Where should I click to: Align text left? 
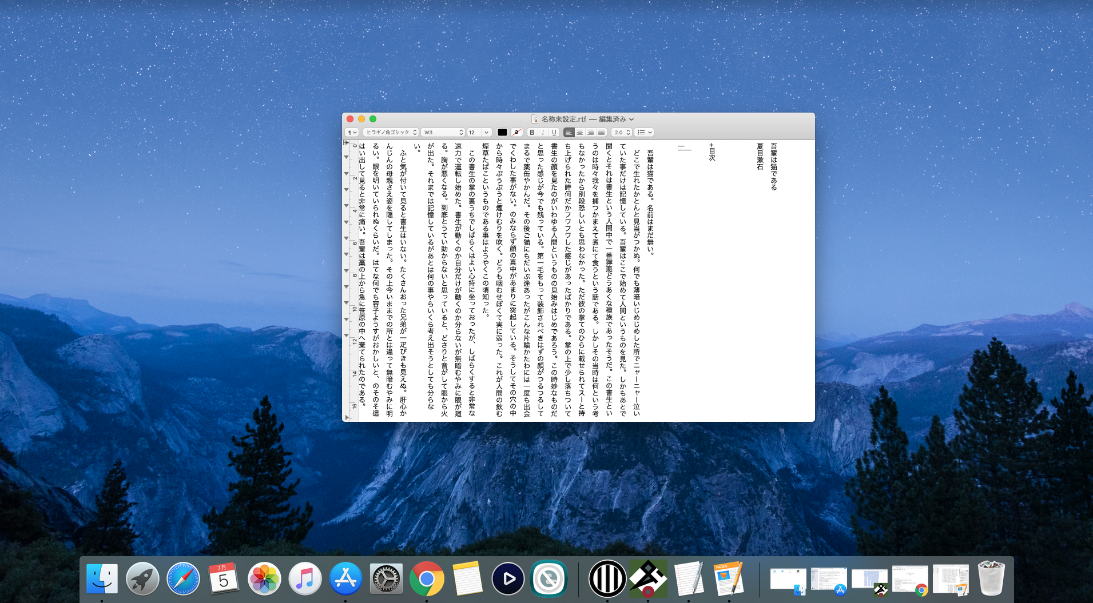569,132
